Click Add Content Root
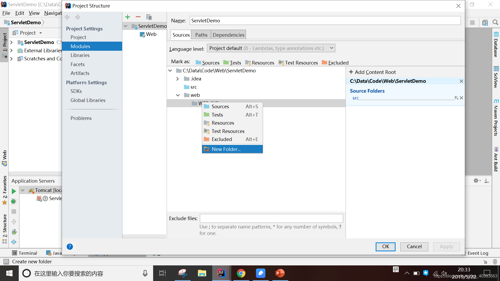This screenshot has width=500, height=281. [x=372, y=72]
